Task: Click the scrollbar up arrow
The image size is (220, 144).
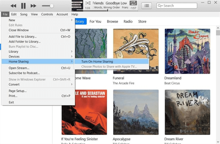Action: click(218, 28)
